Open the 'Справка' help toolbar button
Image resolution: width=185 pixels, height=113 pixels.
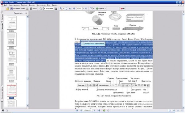pyautogui.click(x=100, y=9)
